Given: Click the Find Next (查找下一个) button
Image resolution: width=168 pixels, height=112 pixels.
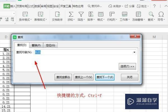Looking at the screenshot, I should (105, 77).
